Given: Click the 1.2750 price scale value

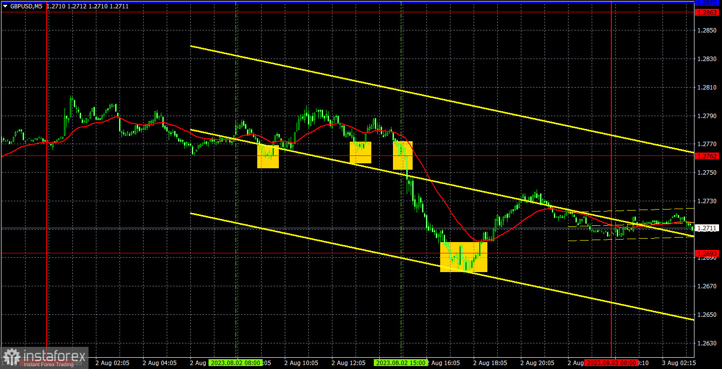Looking at the screenshot, I should (x=707, y=173).
